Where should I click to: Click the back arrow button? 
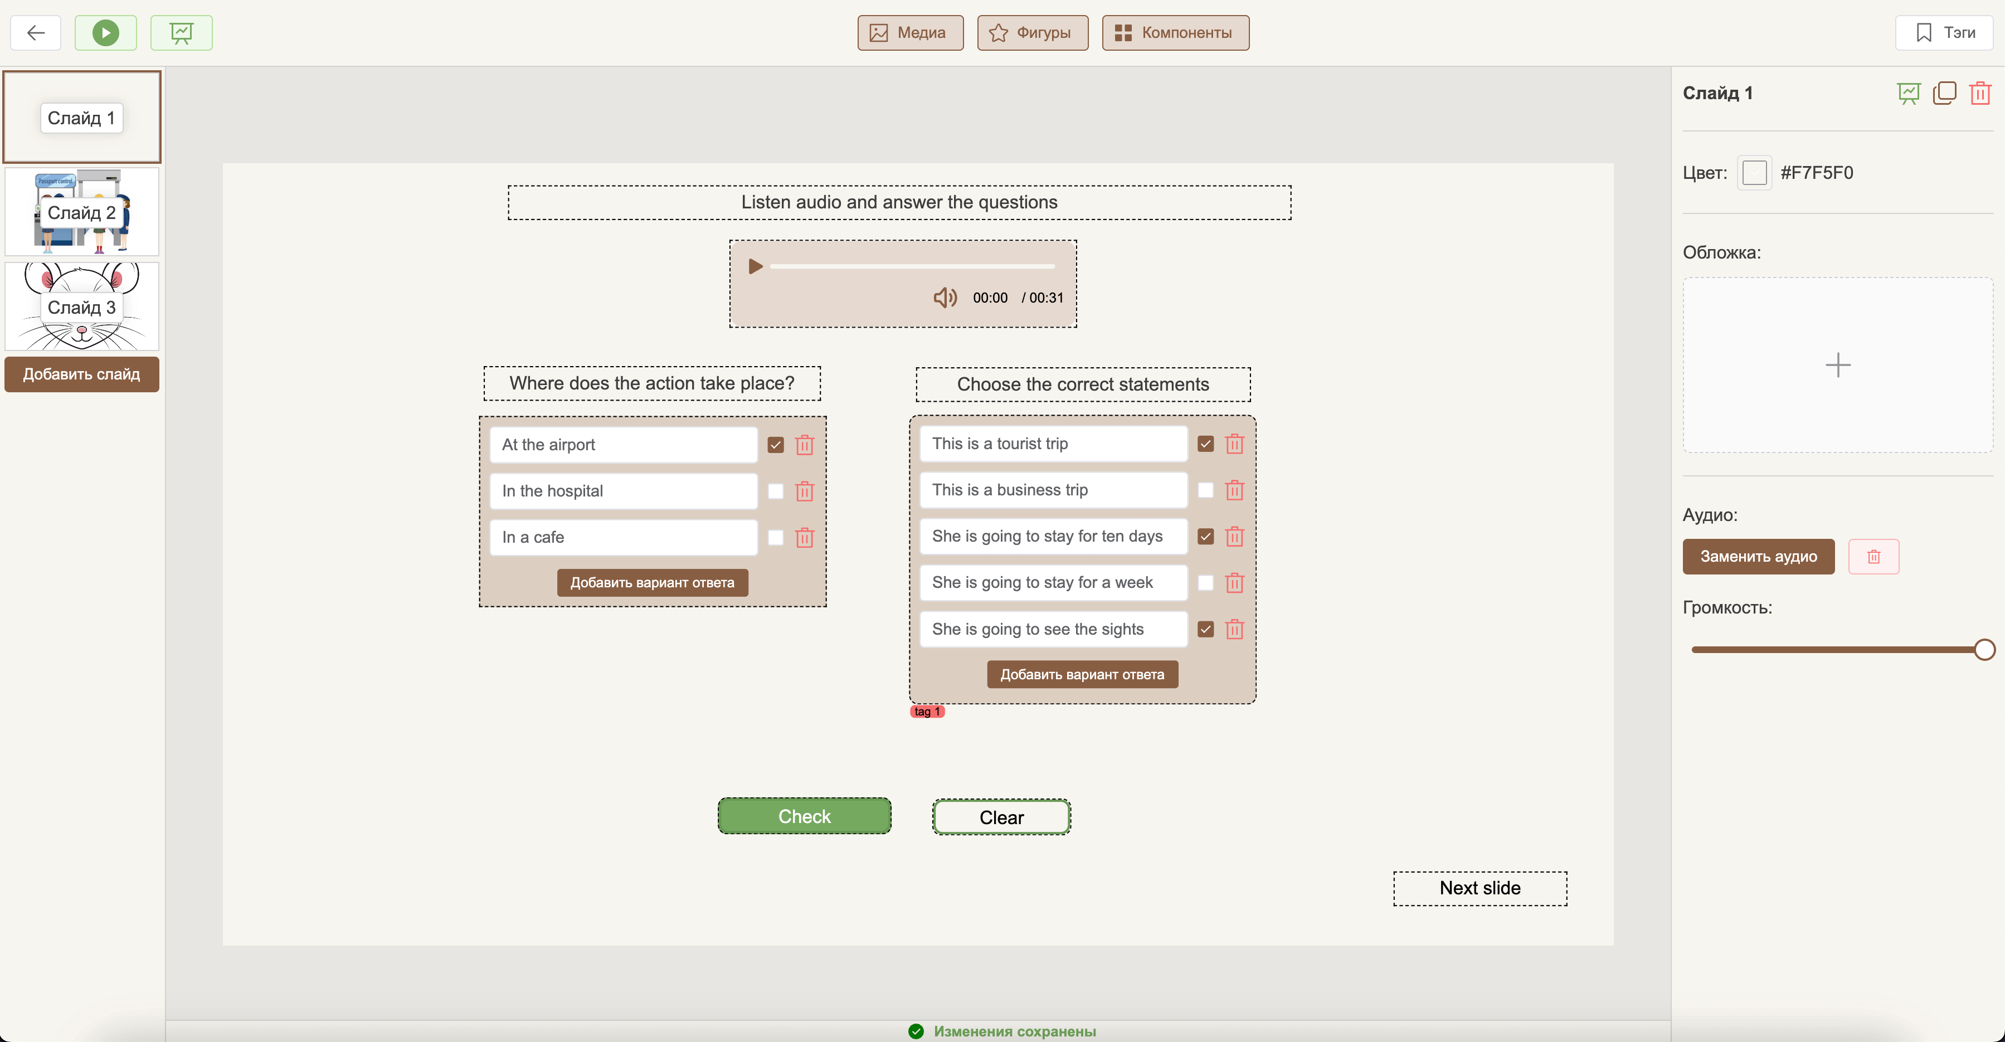pyautogui.click(x=36, y=33)
